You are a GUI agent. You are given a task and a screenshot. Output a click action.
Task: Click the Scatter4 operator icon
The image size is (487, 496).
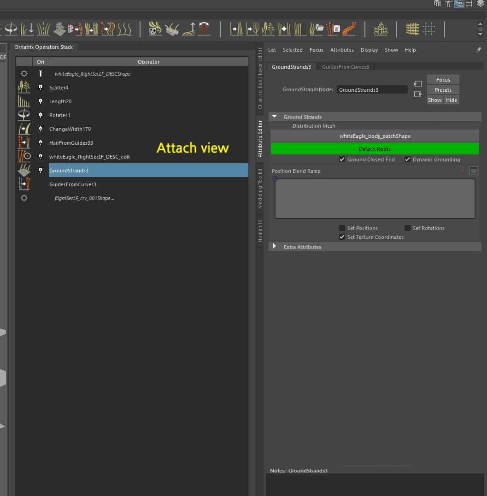tap(24, 88)
